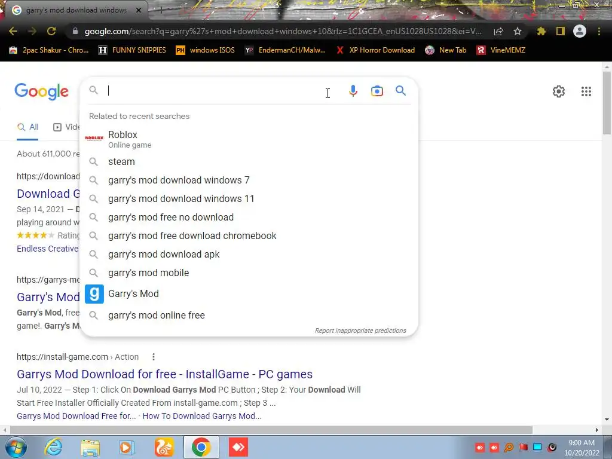Open the windows ISOS bookmark
Screen dimensions: 612x459
coord(206,50)
